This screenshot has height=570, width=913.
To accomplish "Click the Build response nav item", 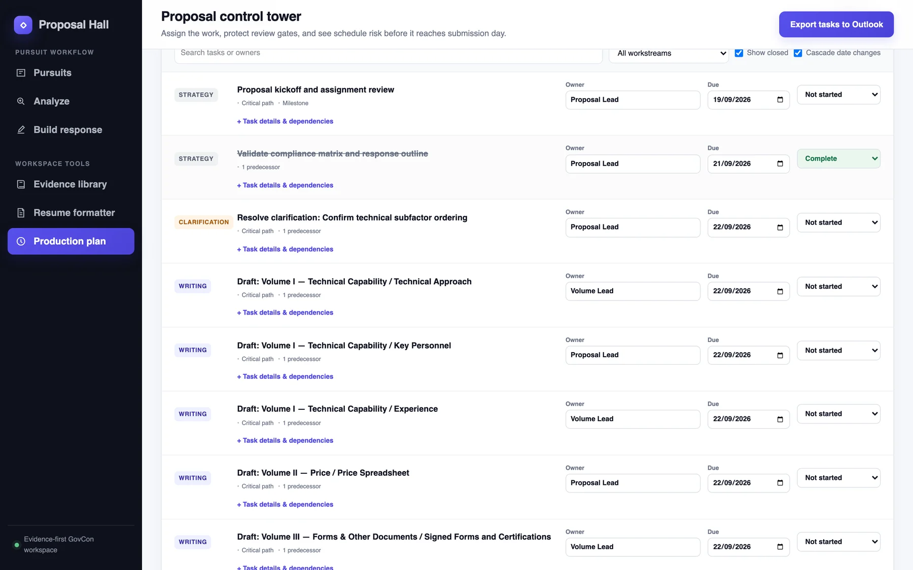I will (71, 130).
